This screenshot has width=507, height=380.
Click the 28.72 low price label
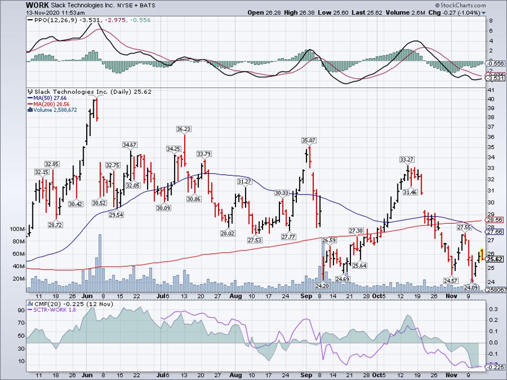pos(55,225)
